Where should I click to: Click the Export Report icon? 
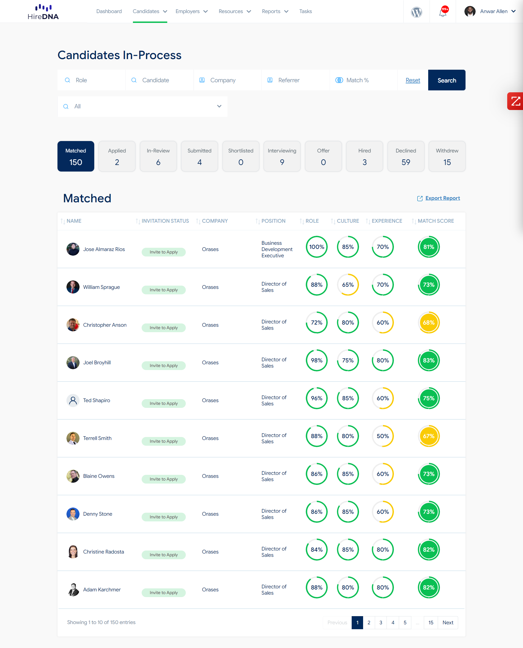click(420, 198)
